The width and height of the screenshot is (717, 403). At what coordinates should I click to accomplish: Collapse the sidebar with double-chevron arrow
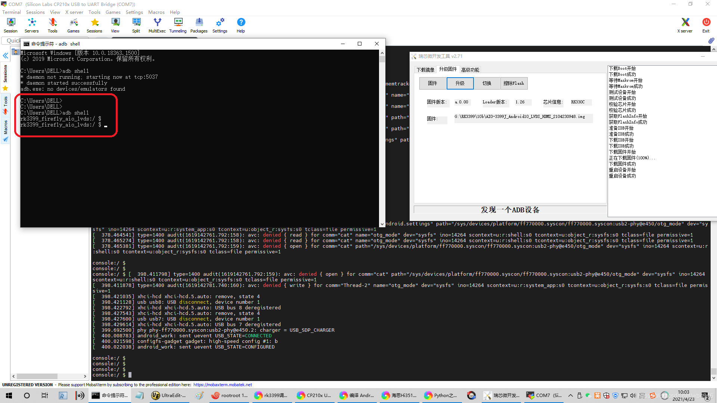point(6,56)
